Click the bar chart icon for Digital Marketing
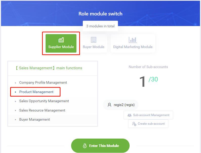Screen dimensions: 201x153 [x=133, y=40]
